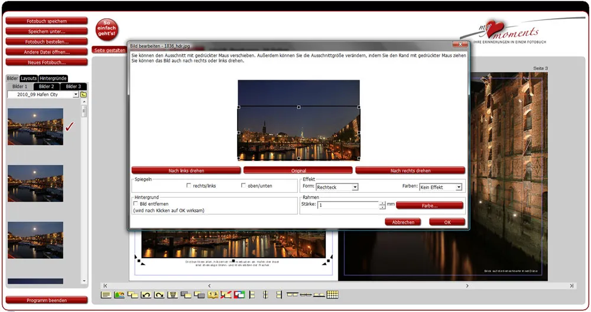Click the text box tool icon

coord(106,294)
